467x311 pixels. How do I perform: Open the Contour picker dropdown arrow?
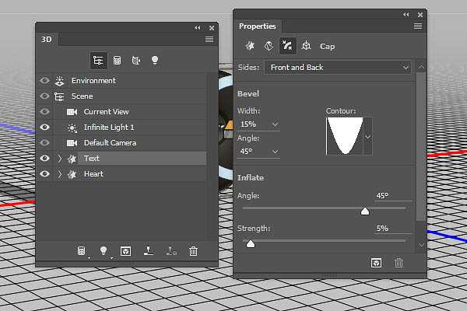368,137
